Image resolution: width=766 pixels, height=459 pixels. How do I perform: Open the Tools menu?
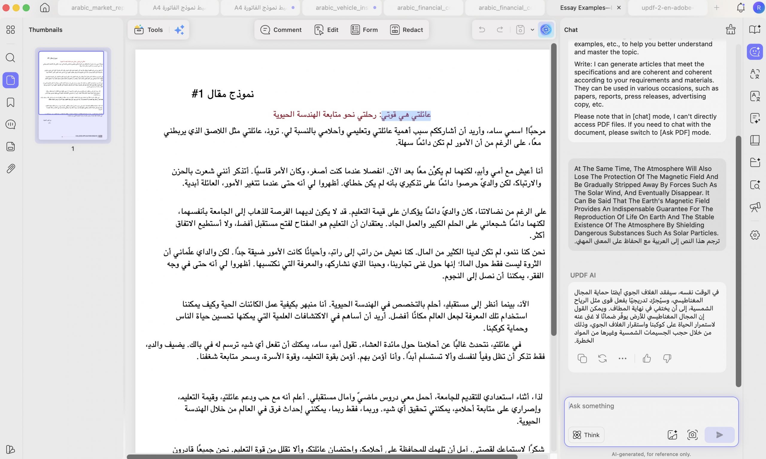tap(149, 30)
